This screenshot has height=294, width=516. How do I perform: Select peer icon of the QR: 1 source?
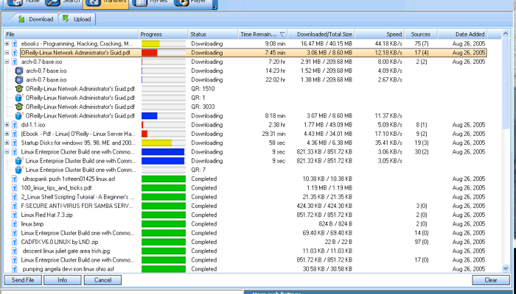click(18, 98)
